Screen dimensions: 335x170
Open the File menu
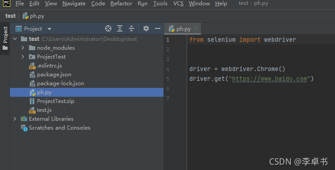(20, 4)
